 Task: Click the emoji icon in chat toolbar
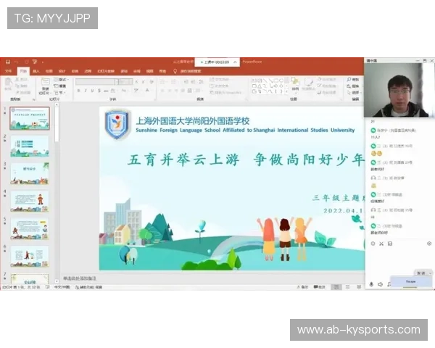[x=373, y=244]
